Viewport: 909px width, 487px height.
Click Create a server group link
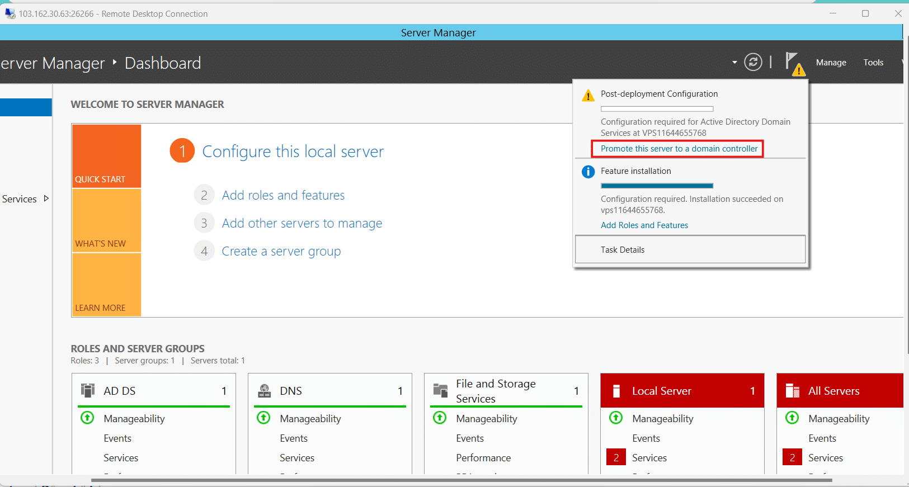click(x=281, y=251)
